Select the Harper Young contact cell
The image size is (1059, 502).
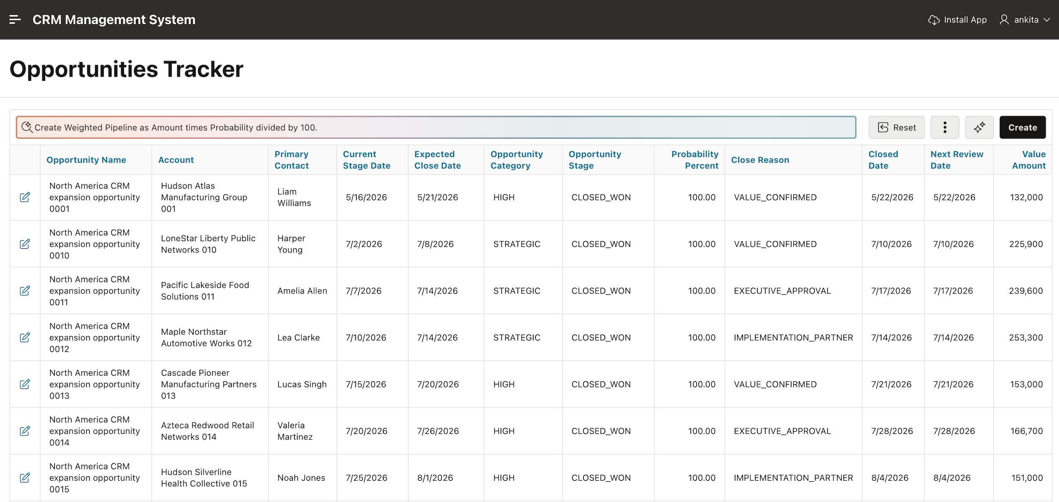pyautogui.click(x=302, y=244)
